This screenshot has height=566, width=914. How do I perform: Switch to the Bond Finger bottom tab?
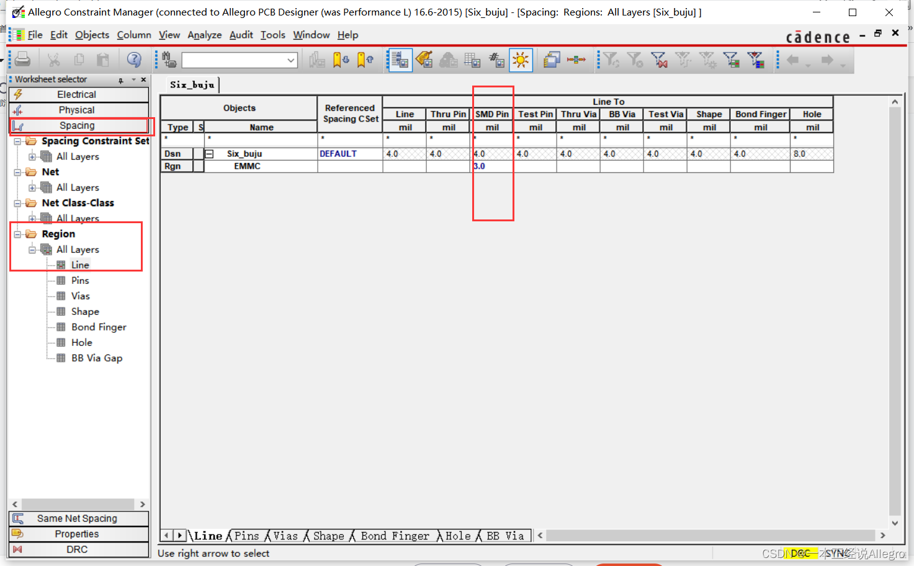[x=395, y=536]
